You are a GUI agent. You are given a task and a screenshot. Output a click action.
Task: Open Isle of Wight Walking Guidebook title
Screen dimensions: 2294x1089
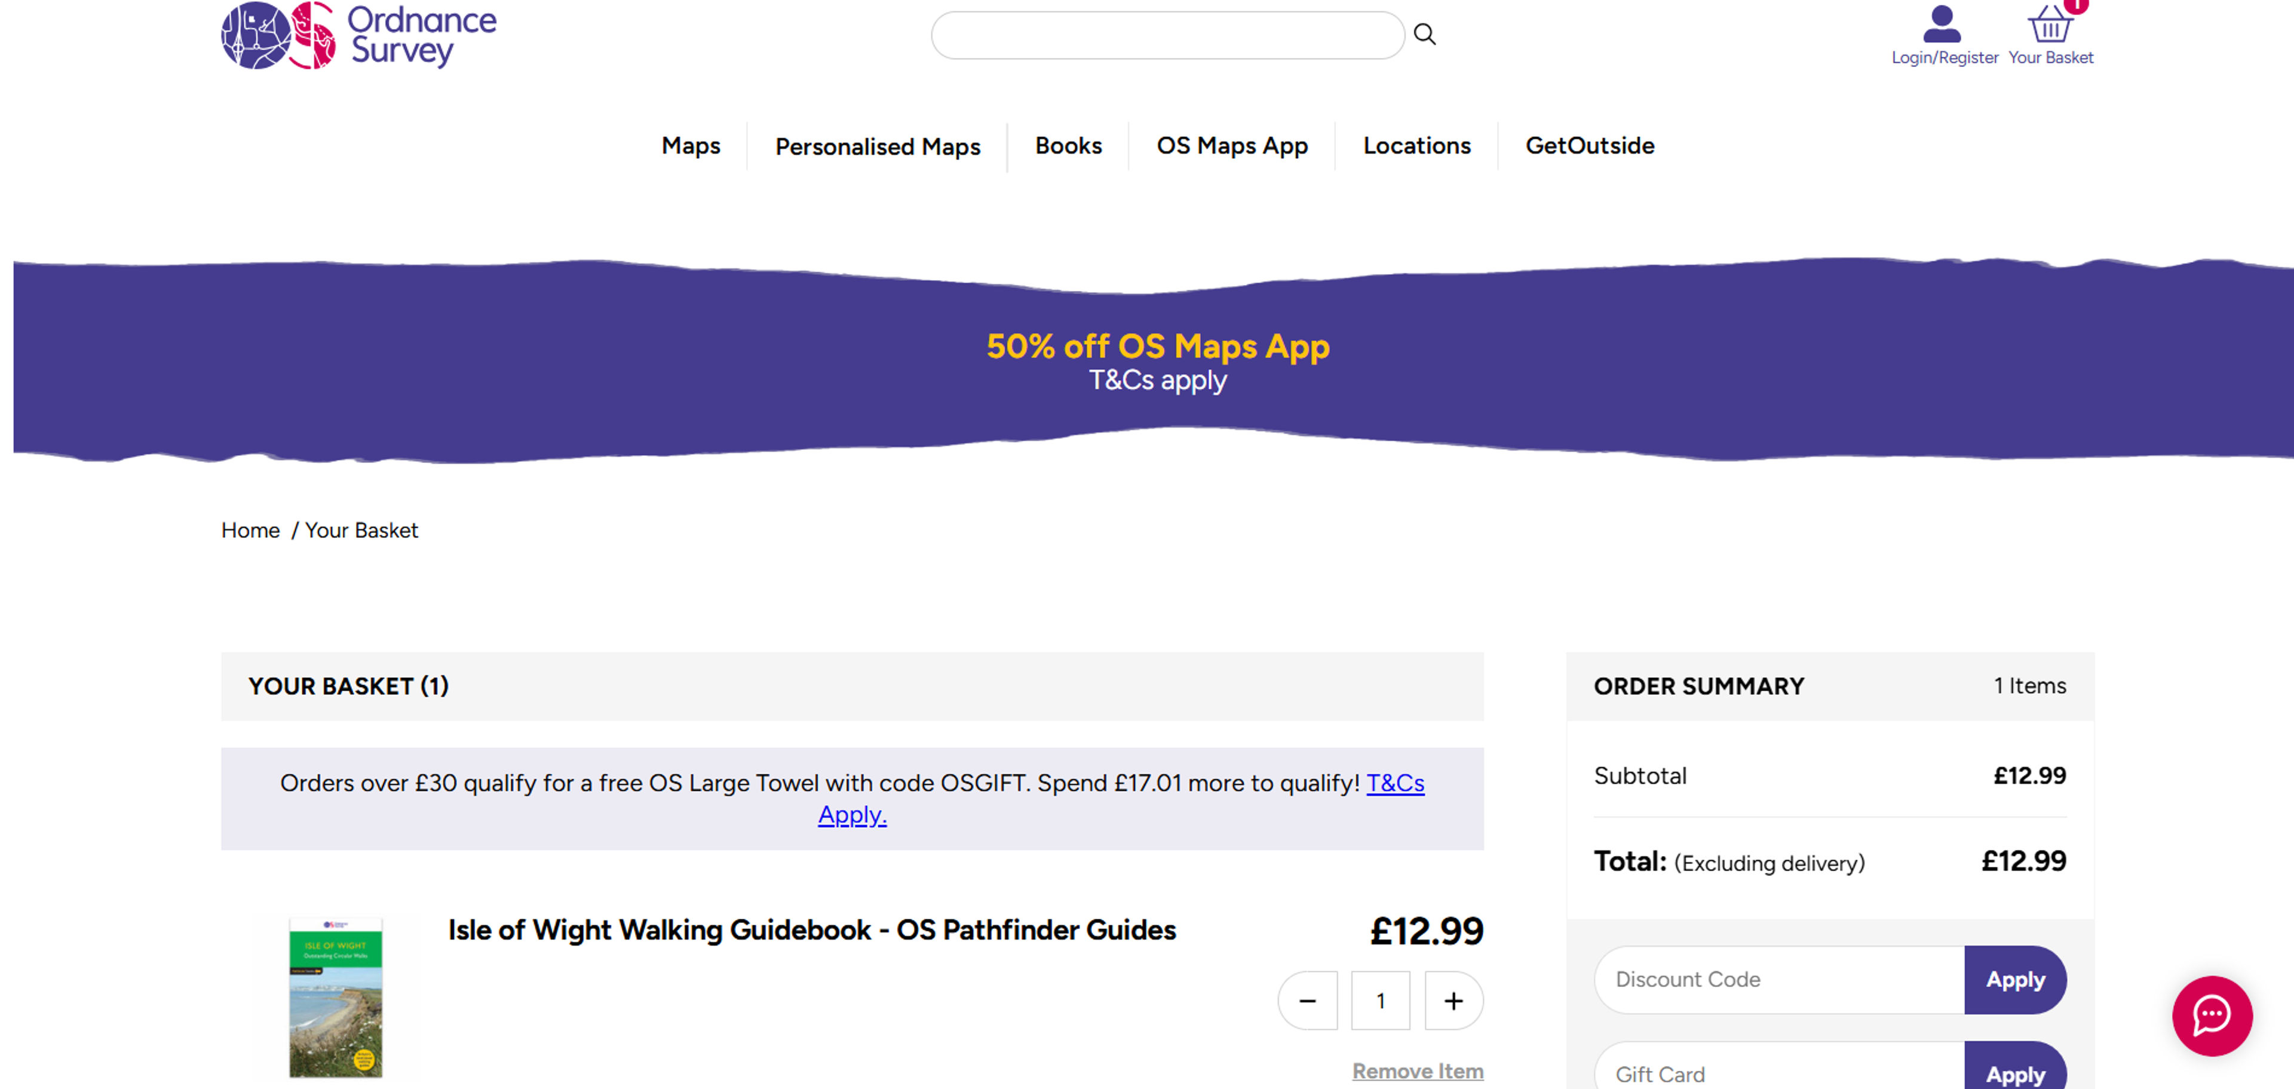[811, 930]
